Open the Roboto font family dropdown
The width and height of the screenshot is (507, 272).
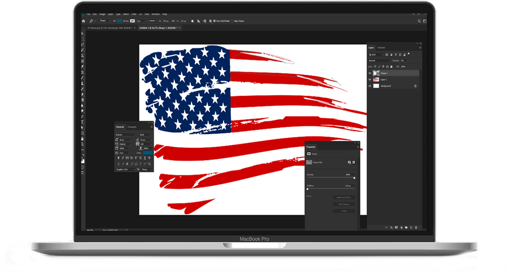(126, 135)
